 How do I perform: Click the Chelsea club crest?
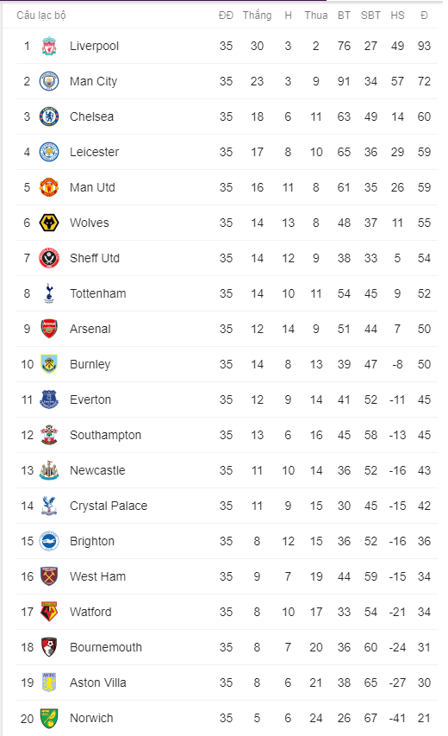click(x=49, y=116)
